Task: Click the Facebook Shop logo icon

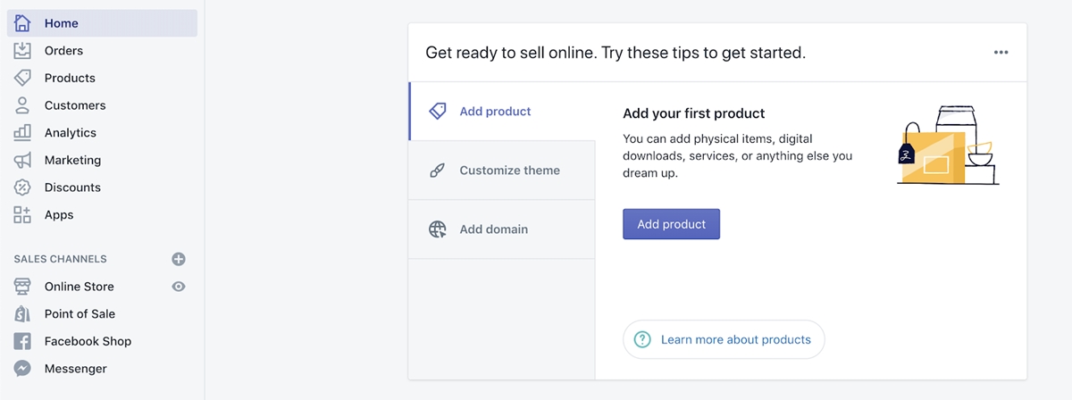Action: click(22, 341)
